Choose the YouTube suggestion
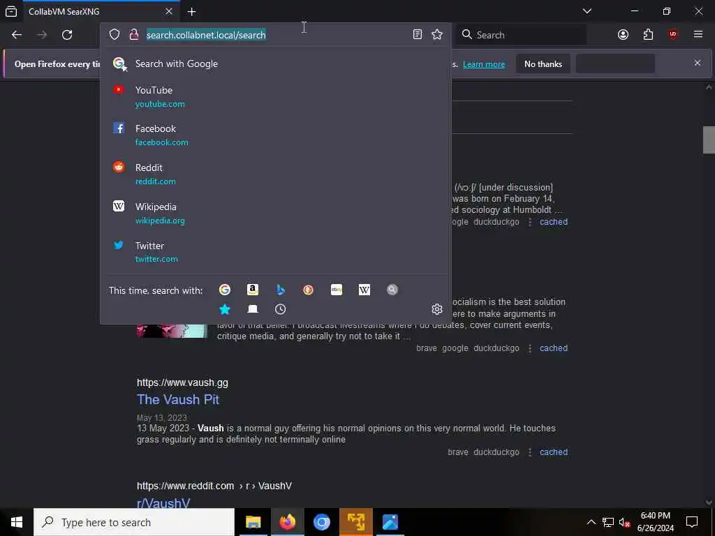The width and height of the screenshot is (715, 536). [275, 96]
